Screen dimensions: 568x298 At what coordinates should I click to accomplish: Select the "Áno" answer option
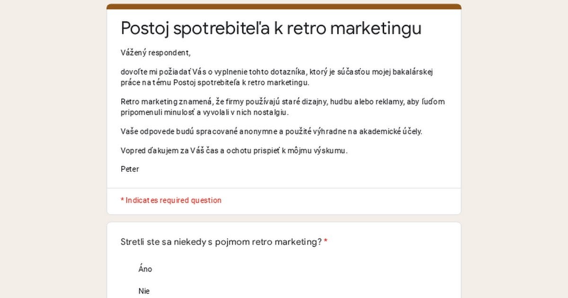click(145, 269)
